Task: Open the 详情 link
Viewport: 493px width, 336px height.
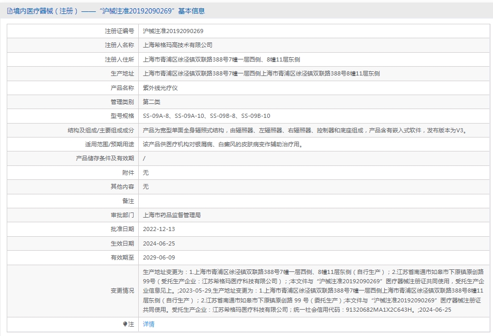Action: (149, 324)
